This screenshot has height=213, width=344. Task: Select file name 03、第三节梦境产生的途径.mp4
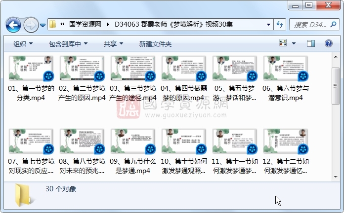133,93
